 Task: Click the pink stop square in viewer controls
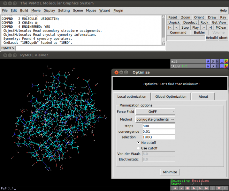[188, 188]
